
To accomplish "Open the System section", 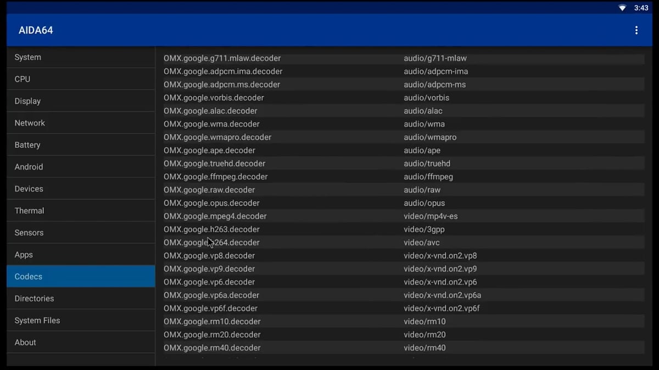I will pos(81,57).
